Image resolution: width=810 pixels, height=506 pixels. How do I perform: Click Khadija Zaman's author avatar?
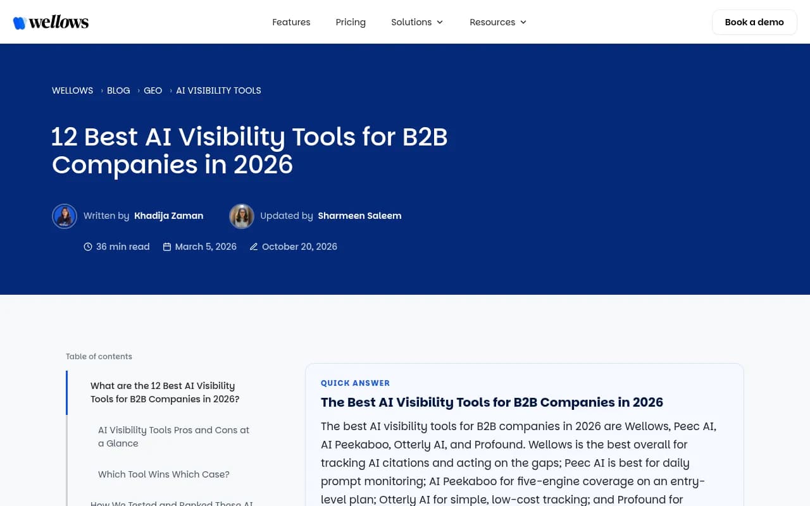pyautogui.click(x=65, y=216)
